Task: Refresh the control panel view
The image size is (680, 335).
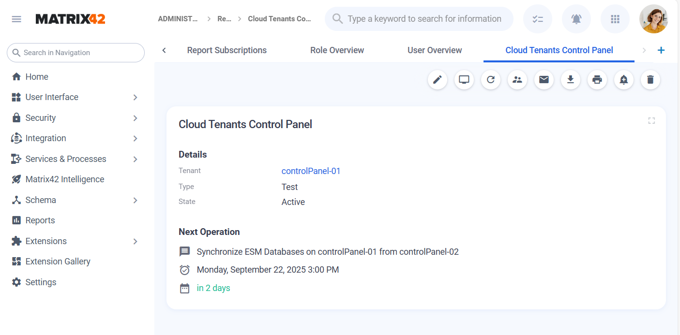Action: pos(491,80)
